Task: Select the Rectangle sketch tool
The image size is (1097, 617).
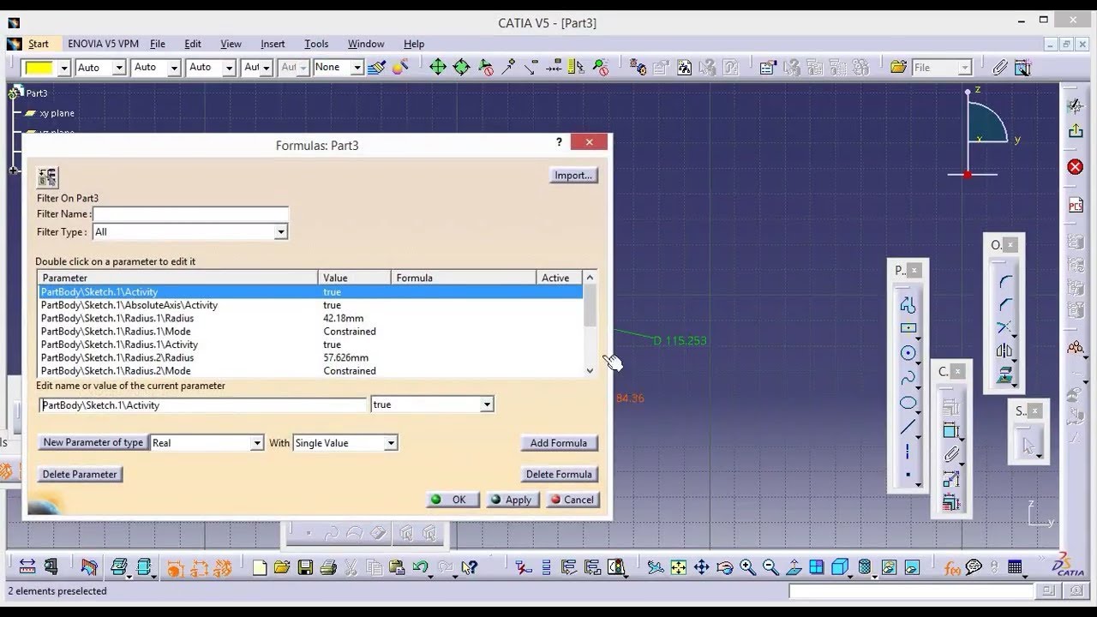Action: click(908, 328)
